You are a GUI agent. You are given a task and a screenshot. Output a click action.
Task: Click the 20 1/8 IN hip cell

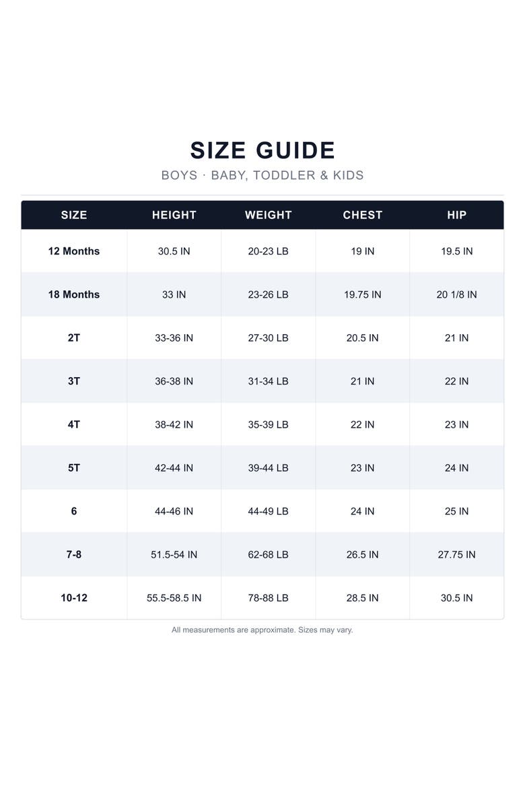(456, 294)
